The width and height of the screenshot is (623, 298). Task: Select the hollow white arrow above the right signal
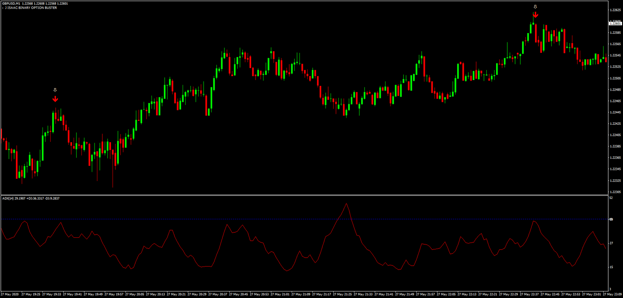pyautogui.click(x=535, y=7)
